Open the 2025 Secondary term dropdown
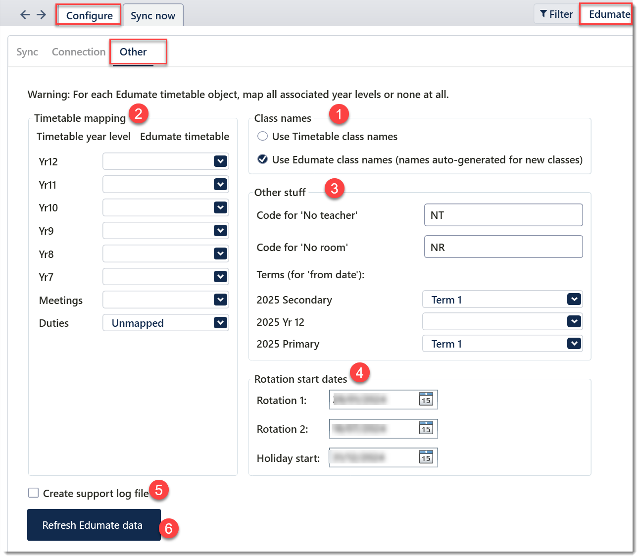Viewport: 640px width, 559px height. (502, 299)
